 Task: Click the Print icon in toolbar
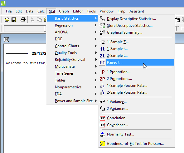tap(23, 20)
